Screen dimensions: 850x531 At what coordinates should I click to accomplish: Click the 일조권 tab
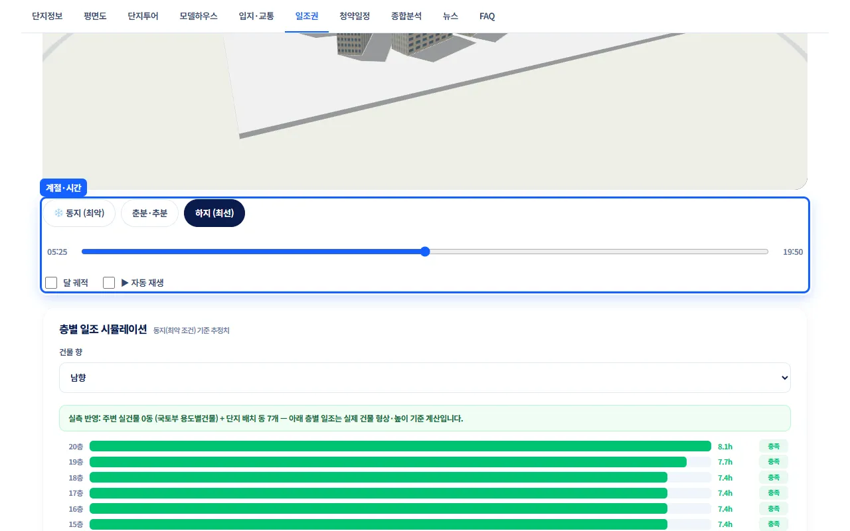307,16
